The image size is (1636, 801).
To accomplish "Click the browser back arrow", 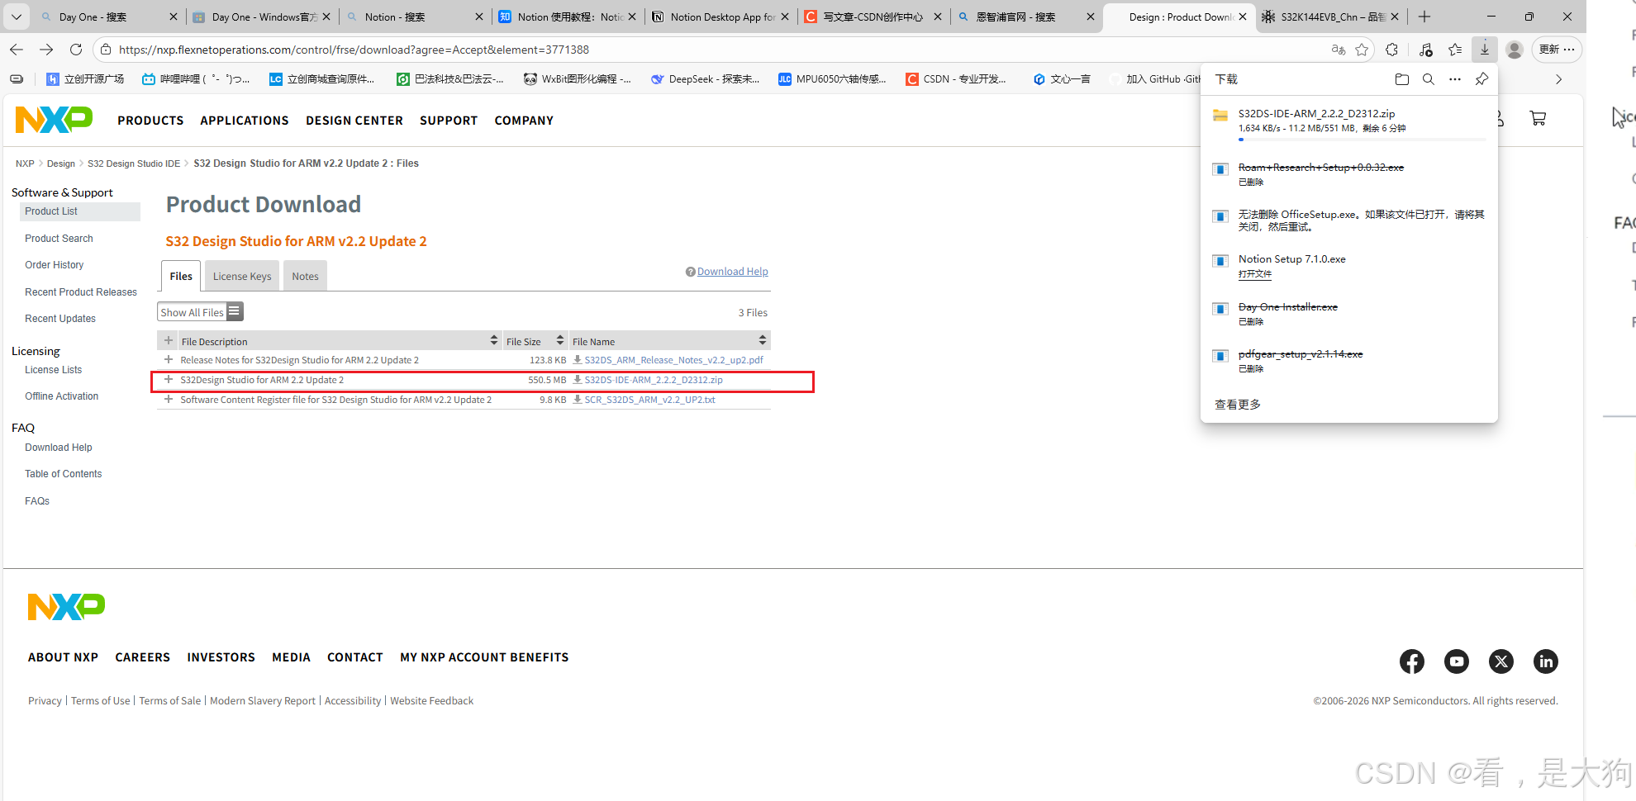I will pyautogui.click(x=17, y=50).
